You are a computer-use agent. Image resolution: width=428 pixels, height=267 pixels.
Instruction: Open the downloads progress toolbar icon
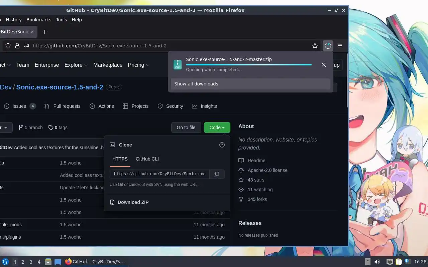point(328,46)
